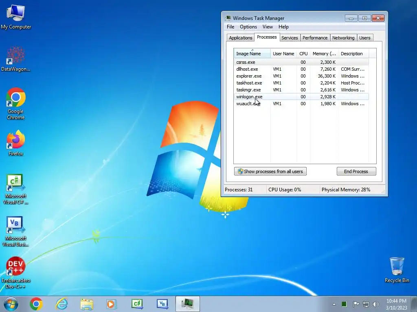Maximize the Task Manager window
417x312 pixels.
pos(364,18)
